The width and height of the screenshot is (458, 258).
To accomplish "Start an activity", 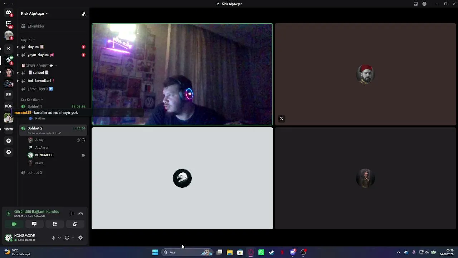I will [x=55, y=224].
